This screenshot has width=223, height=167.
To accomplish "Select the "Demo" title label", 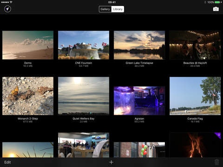I will (28, 63).
